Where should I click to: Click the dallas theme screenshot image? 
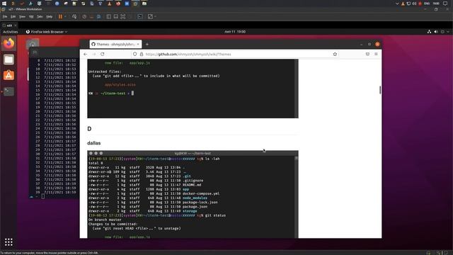(193, 194)
